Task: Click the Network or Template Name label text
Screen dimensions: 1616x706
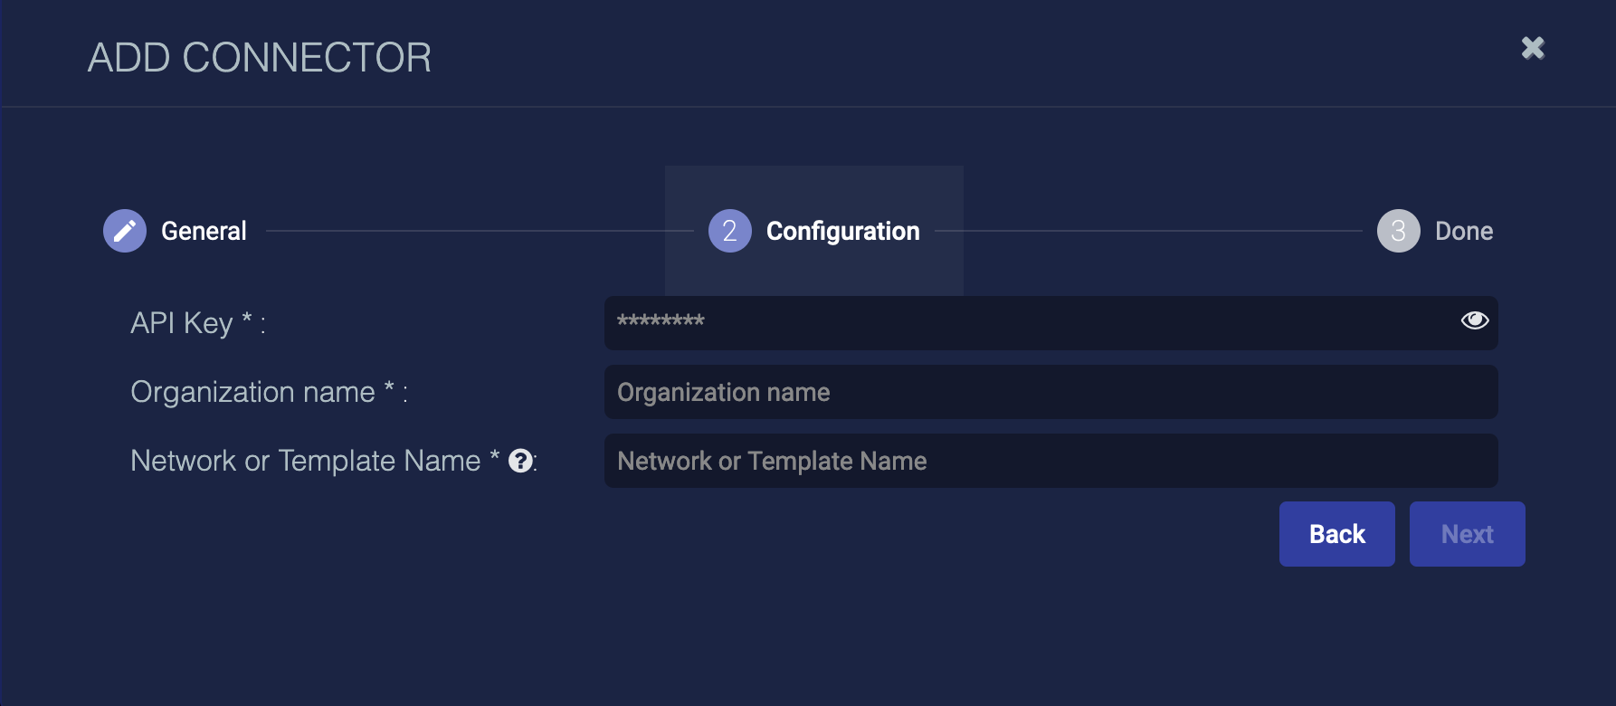Action: tap(305, 461)
